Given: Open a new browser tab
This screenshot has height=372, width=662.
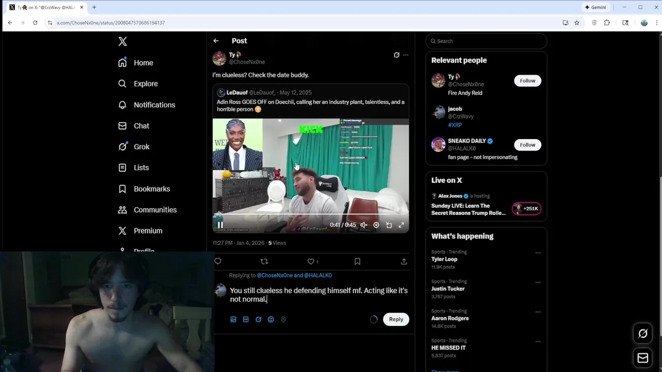Looking at the screenshot, I should pos(94,7).
